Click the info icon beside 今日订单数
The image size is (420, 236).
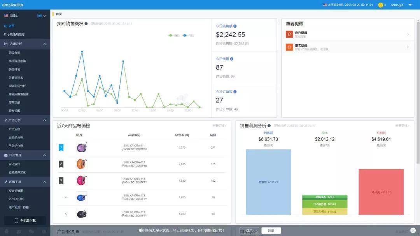coord(235,92)
